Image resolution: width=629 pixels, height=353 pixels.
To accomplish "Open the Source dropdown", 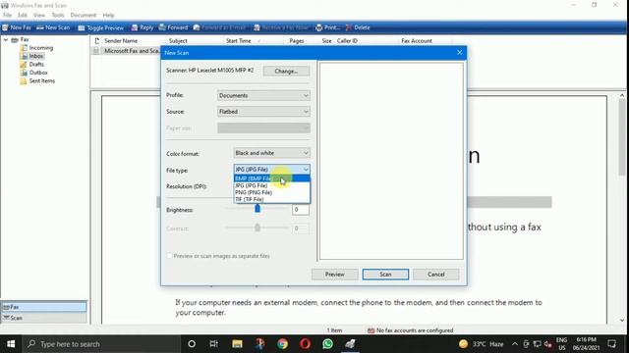I will [x=263, y=112].
